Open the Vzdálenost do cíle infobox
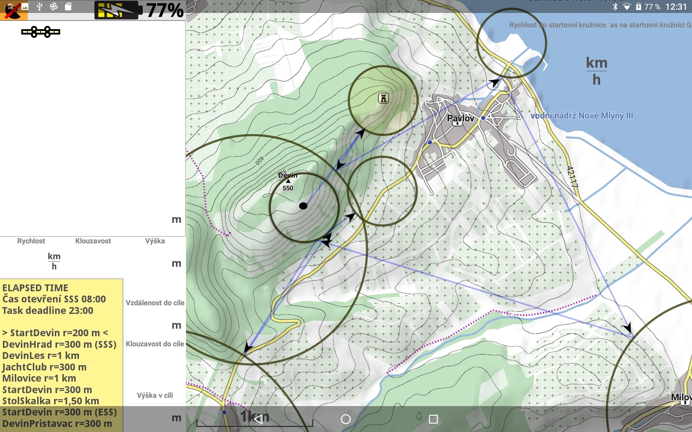The image size is (692, 432). (x=155, y=315)
